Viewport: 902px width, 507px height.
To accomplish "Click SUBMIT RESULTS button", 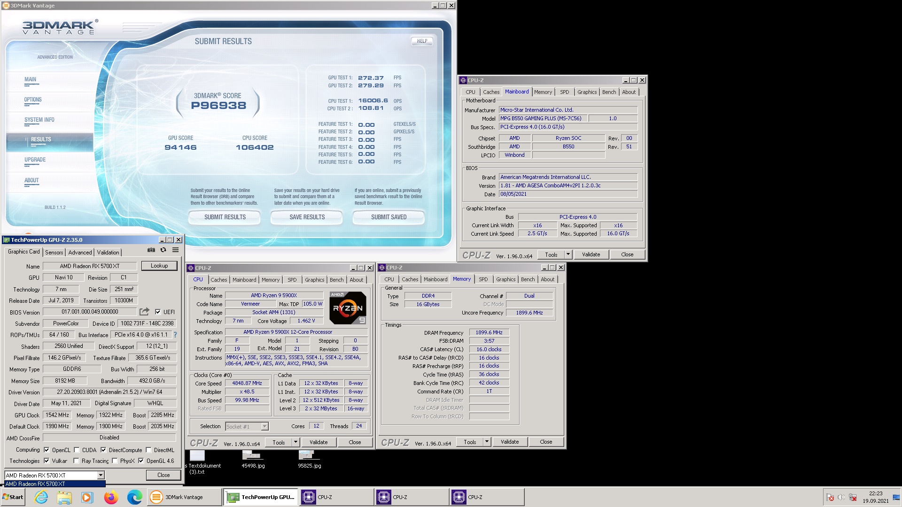I will (x=225, y=217).
